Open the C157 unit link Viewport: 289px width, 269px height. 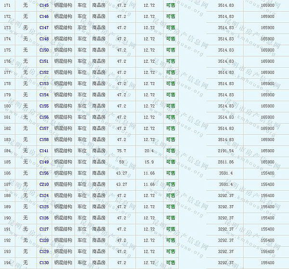pyautogui.click(x=44, y=128)
